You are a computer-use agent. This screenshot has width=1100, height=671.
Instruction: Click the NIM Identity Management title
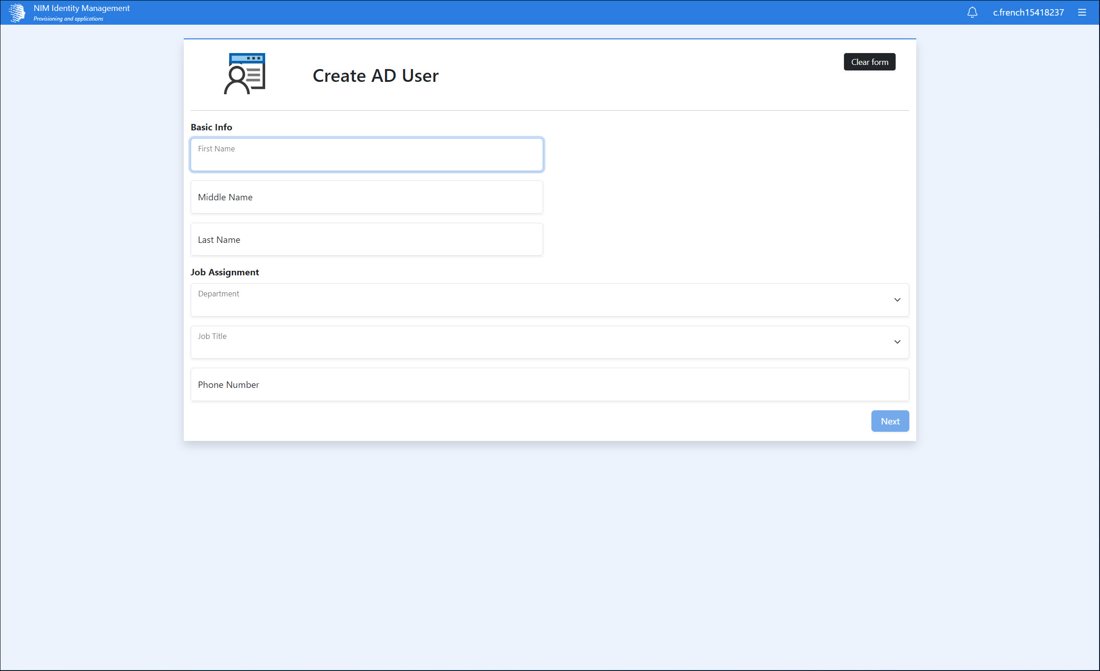tap(81, 8)
